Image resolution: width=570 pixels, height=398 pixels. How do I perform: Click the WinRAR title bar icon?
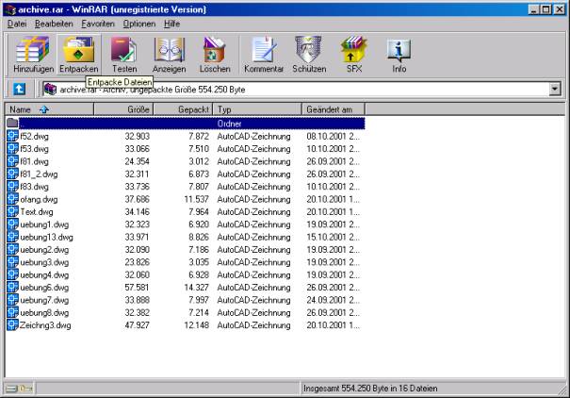coord(10,9)
